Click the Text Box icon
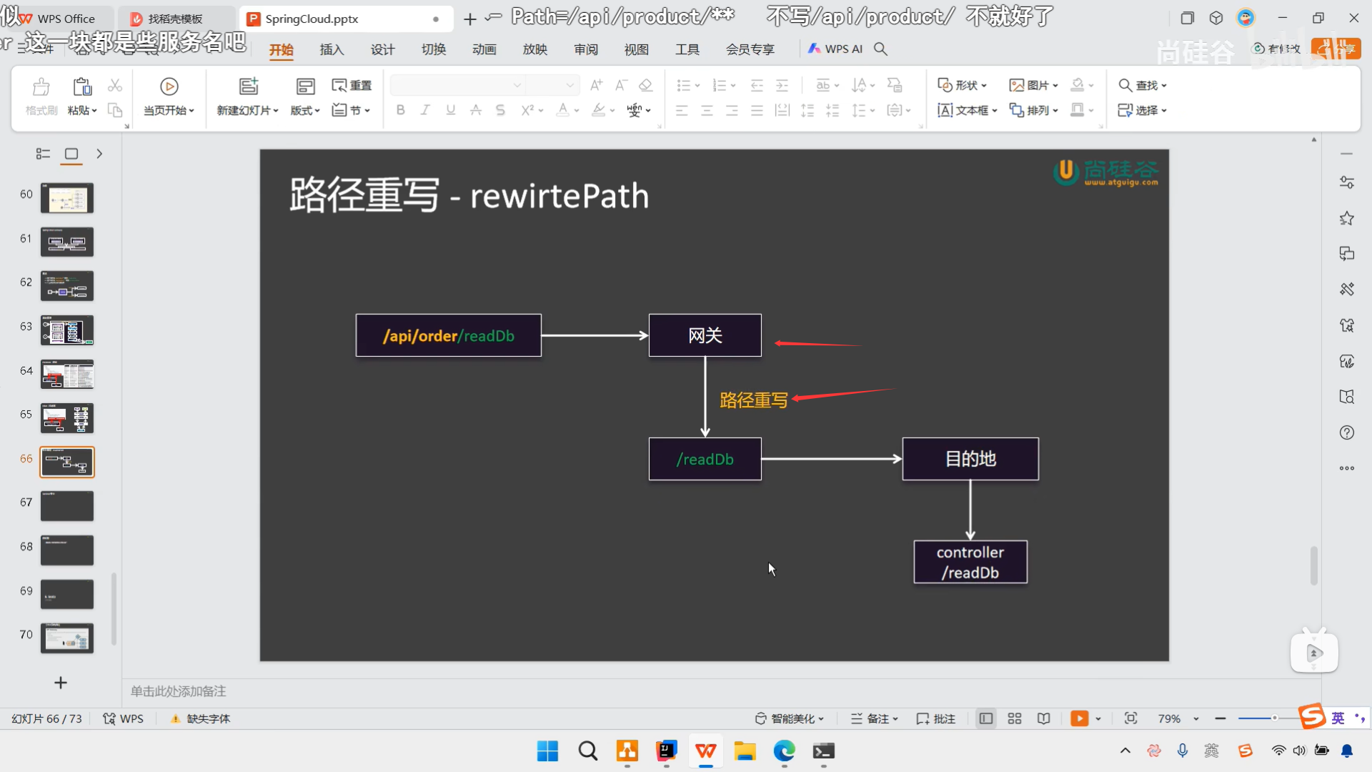The height and width of the screenshot is (772, 1372). click(x=945, y=110)
